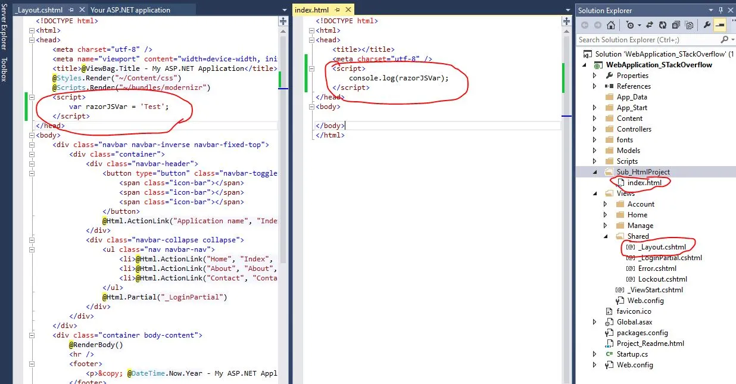This screenshot has width=736, height=384.
Task: Click the Forward button in Solution Explorer toolbar
Action: pyautogui.click(x=597, y=25)
